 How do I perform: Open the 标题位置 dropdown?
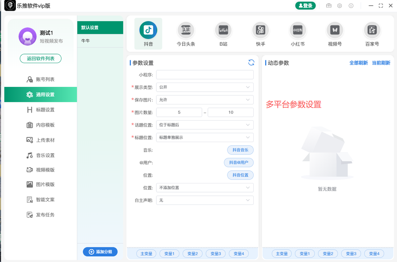[x=204, y=137]
